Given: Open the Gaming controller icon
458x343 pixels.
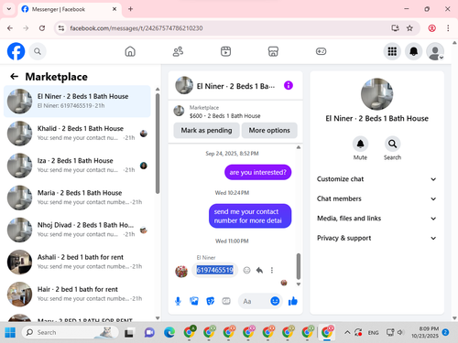Looking at the screenshot, I should (321, 51).
